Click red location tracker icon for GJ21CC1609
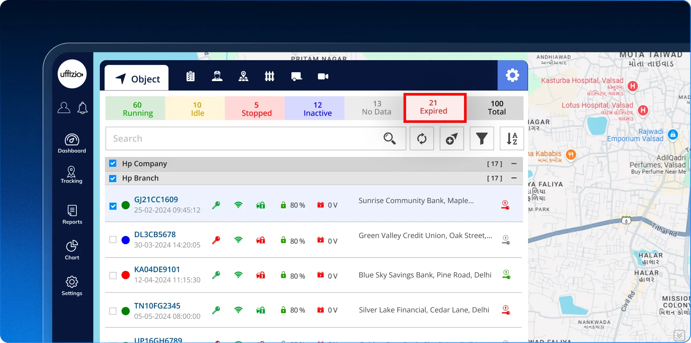The height and width of the screenshot is (343, 691). (x=505, y=205)
